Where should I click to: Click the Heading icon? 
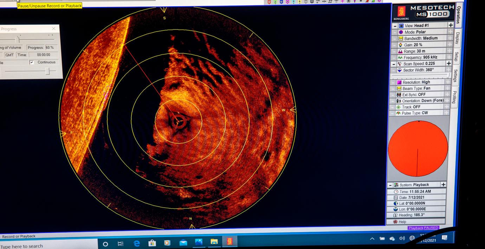pos(395,215)
